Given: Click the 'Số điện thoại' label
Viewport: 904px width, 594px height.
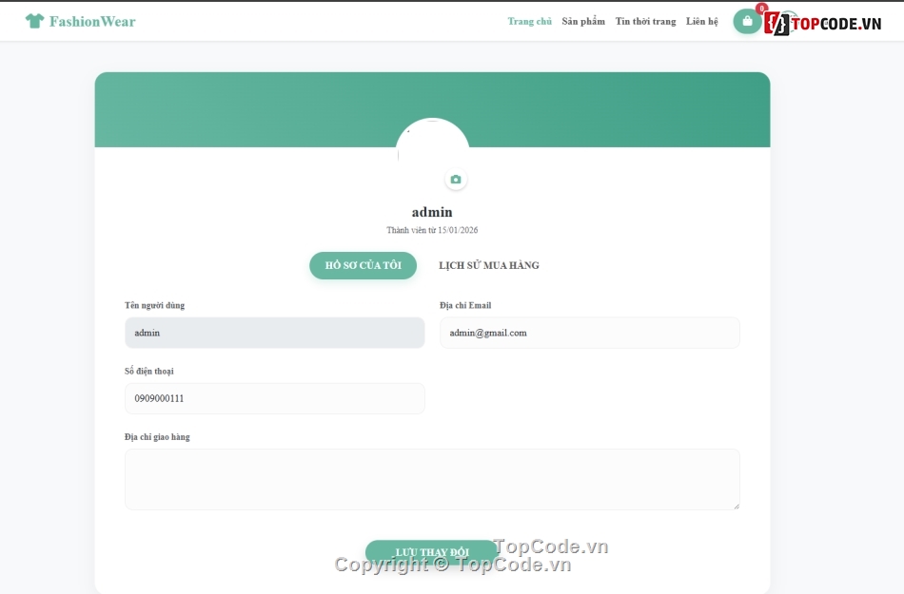Looking at the screenshot, I should tap(148, 372).
